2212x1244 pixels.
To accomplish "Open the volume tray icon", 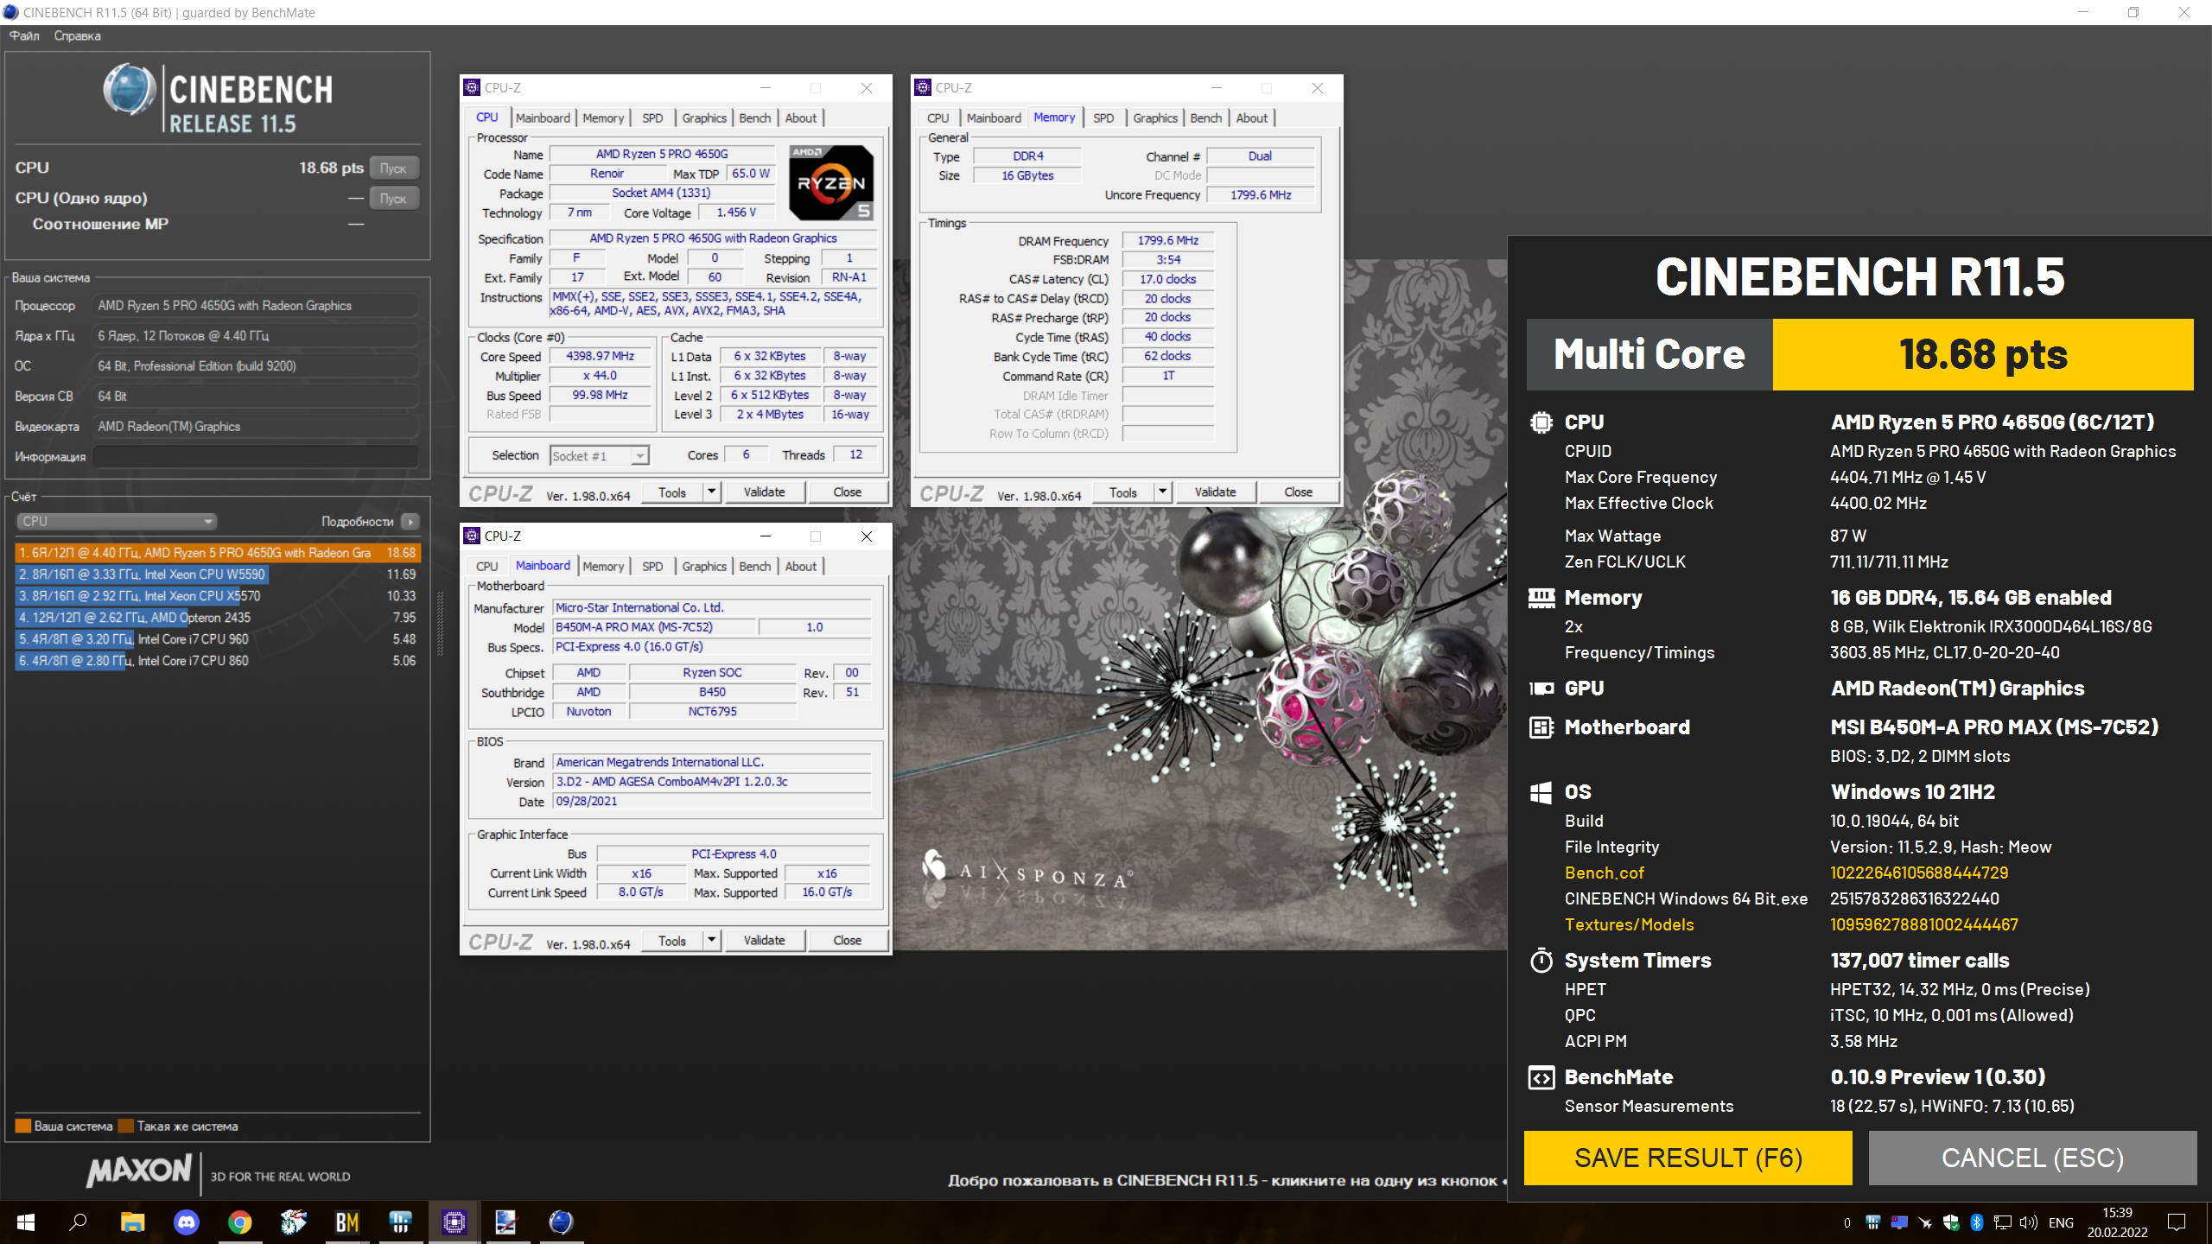I will pyautogui.click(x=2028, y=1222).
